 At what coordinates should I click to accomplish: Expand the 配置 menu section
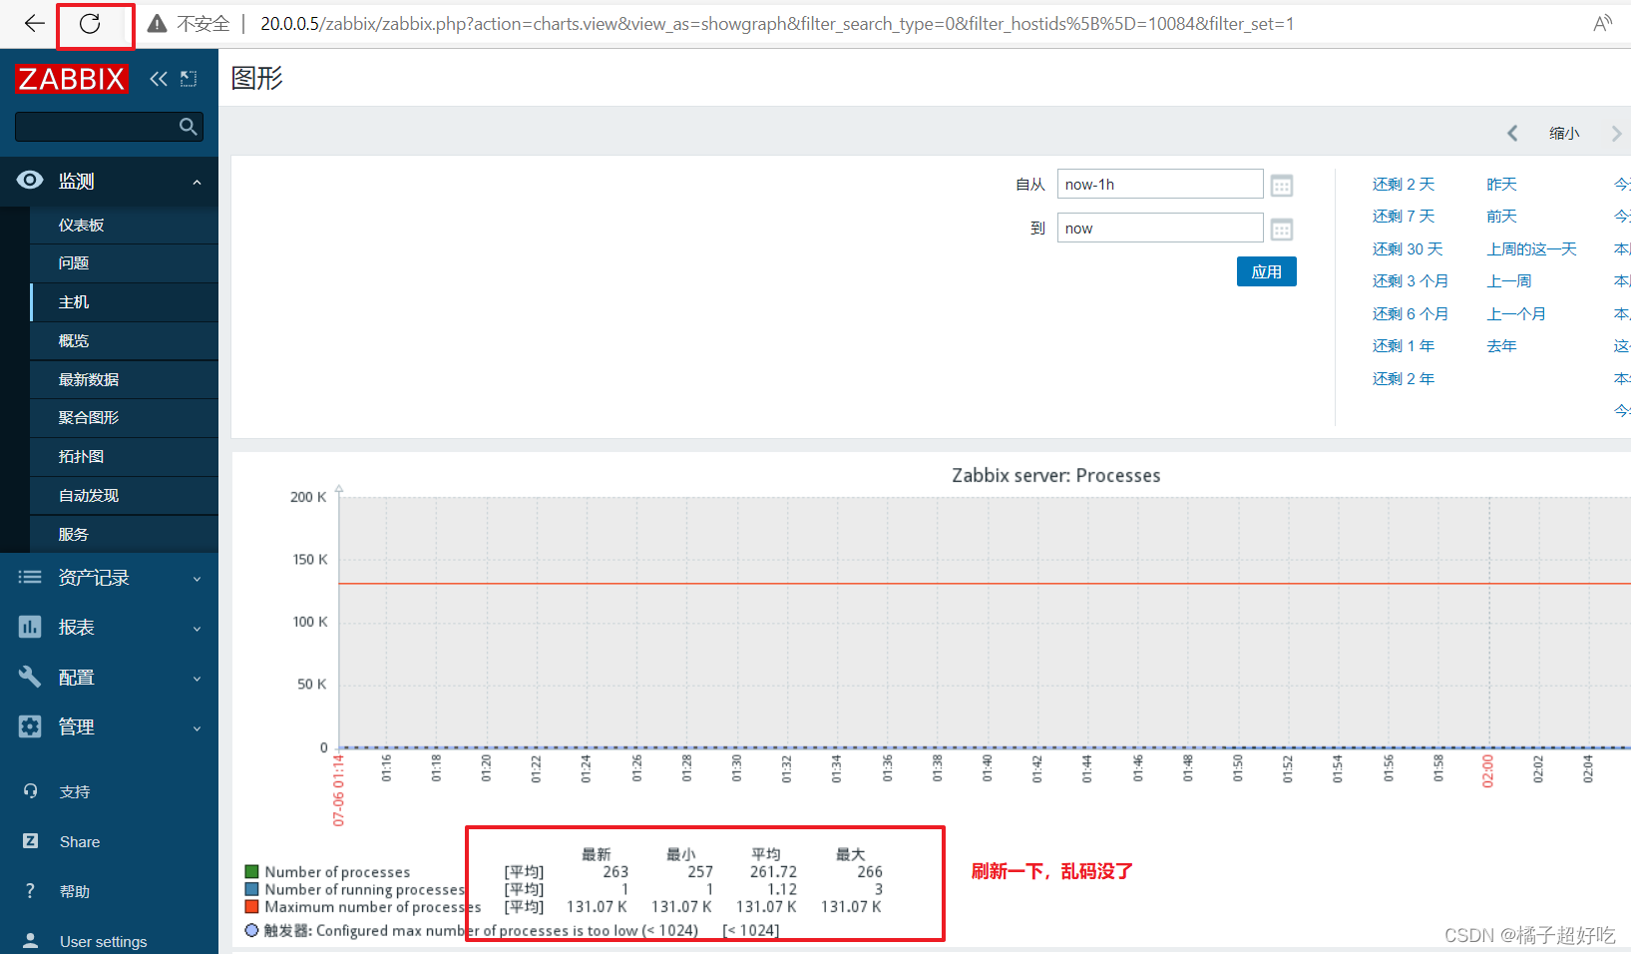pos(197,679)
